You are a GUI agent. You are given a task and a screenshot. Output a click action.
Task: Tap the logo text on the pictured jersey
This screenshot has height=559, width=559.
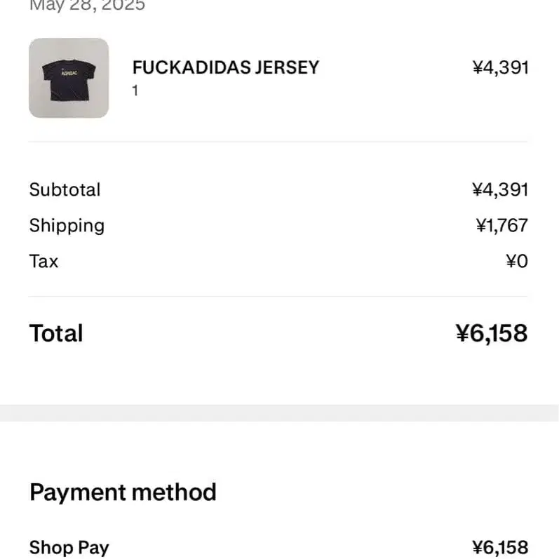click(69, 72)
